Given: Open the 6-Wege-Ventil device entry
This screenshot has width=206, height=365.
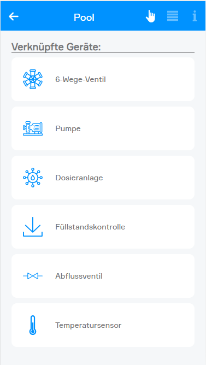Looking at the screenshot, I should (x=103, y=79).
